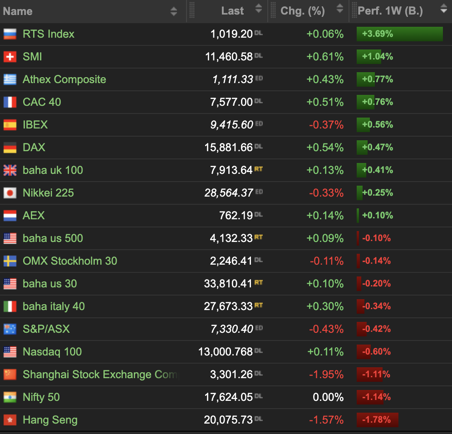Viewport: 452px width, 434px height.
Task: Click the Indian flag next to Nifty 50
Action: pyautogui.click(x=10, y=397)
